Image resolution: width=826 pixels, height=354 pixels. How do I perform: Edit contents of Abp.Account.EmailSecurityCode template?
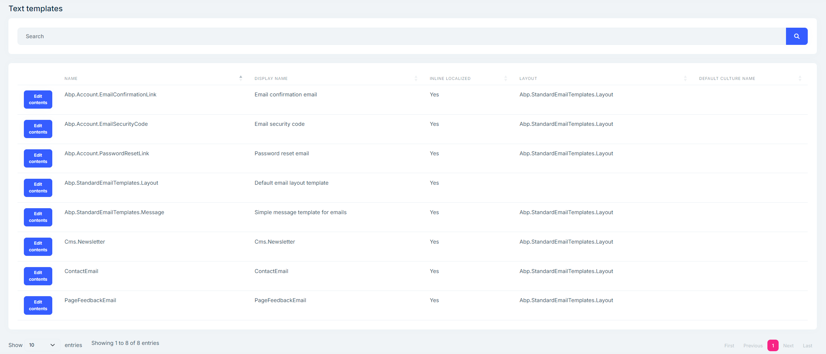pos(38,129)
